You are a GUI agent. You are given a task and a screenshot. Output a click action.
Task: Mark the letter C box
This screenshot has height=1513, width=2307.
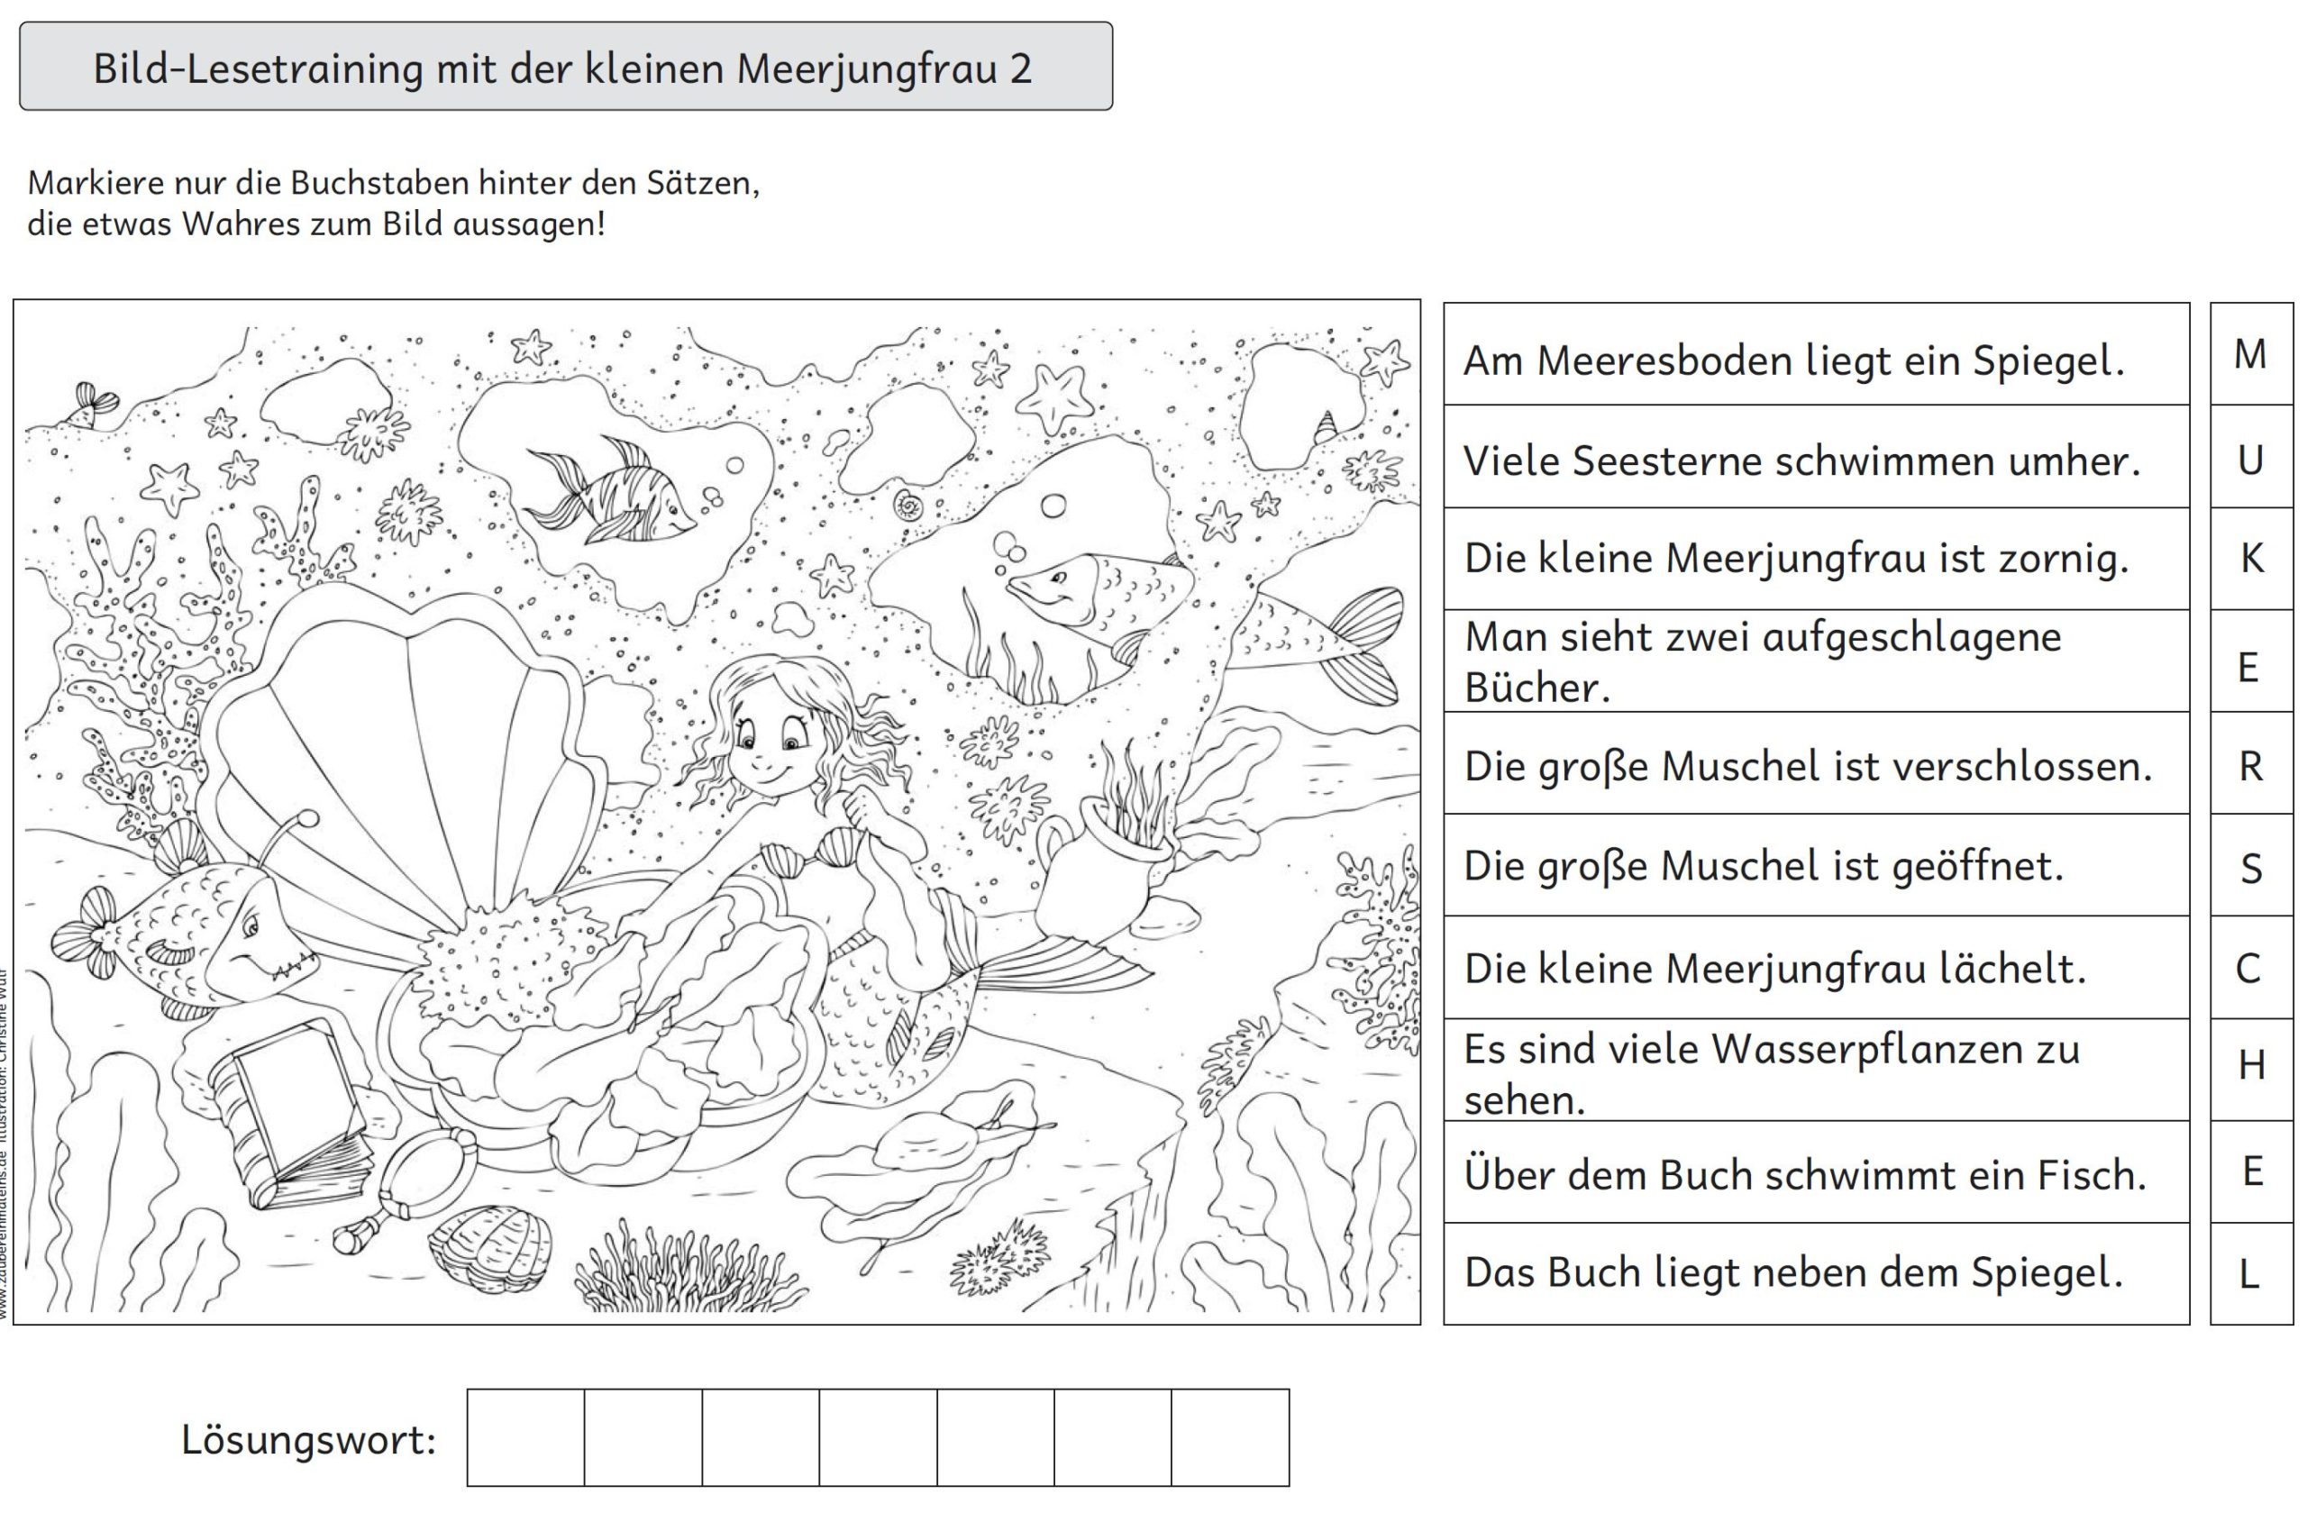coord(2251,967)
